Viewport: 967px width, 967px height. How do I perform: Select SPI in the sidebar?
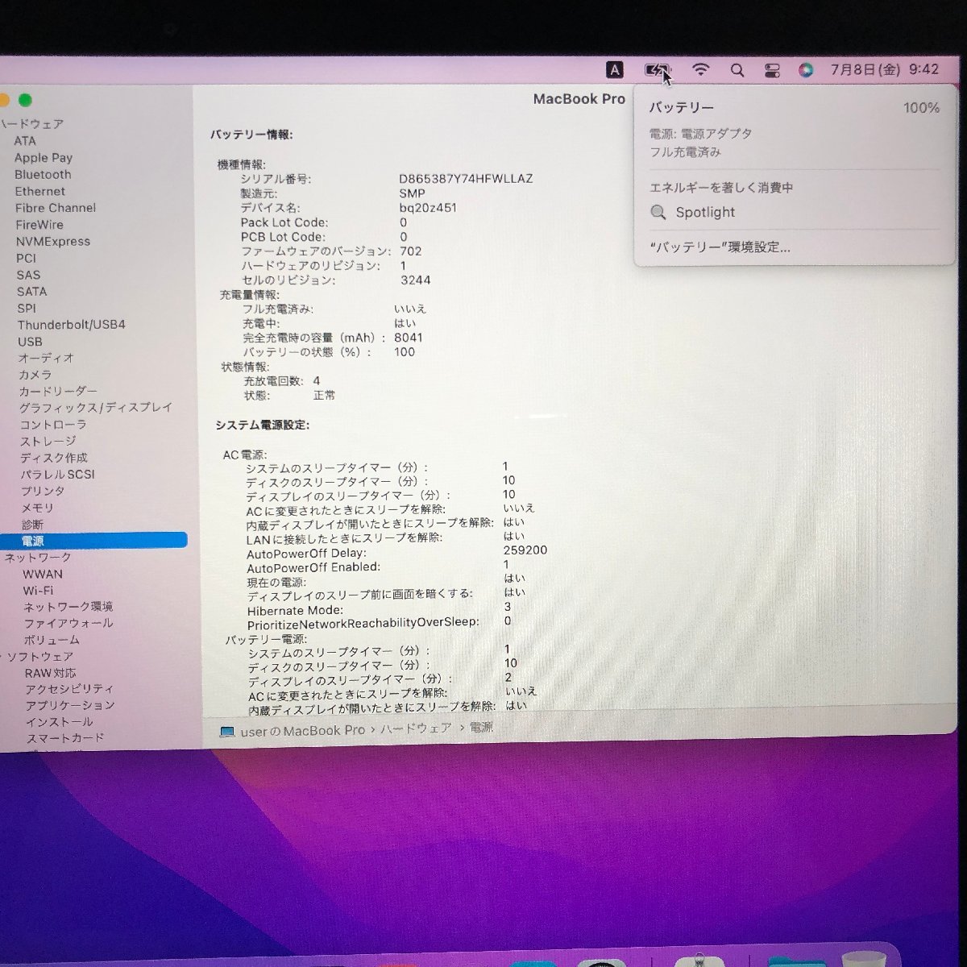click(x=27, y=308)
